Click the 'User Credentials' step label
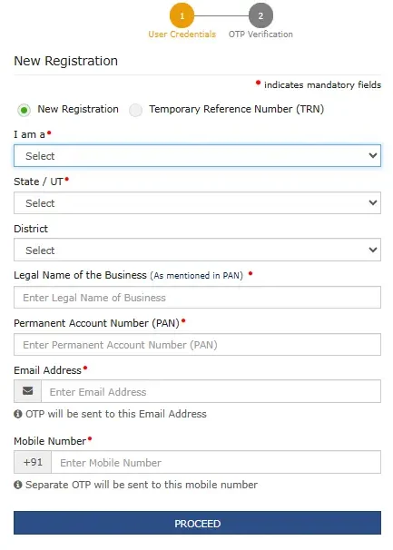393x550 pixels. [x=182, y=34]
